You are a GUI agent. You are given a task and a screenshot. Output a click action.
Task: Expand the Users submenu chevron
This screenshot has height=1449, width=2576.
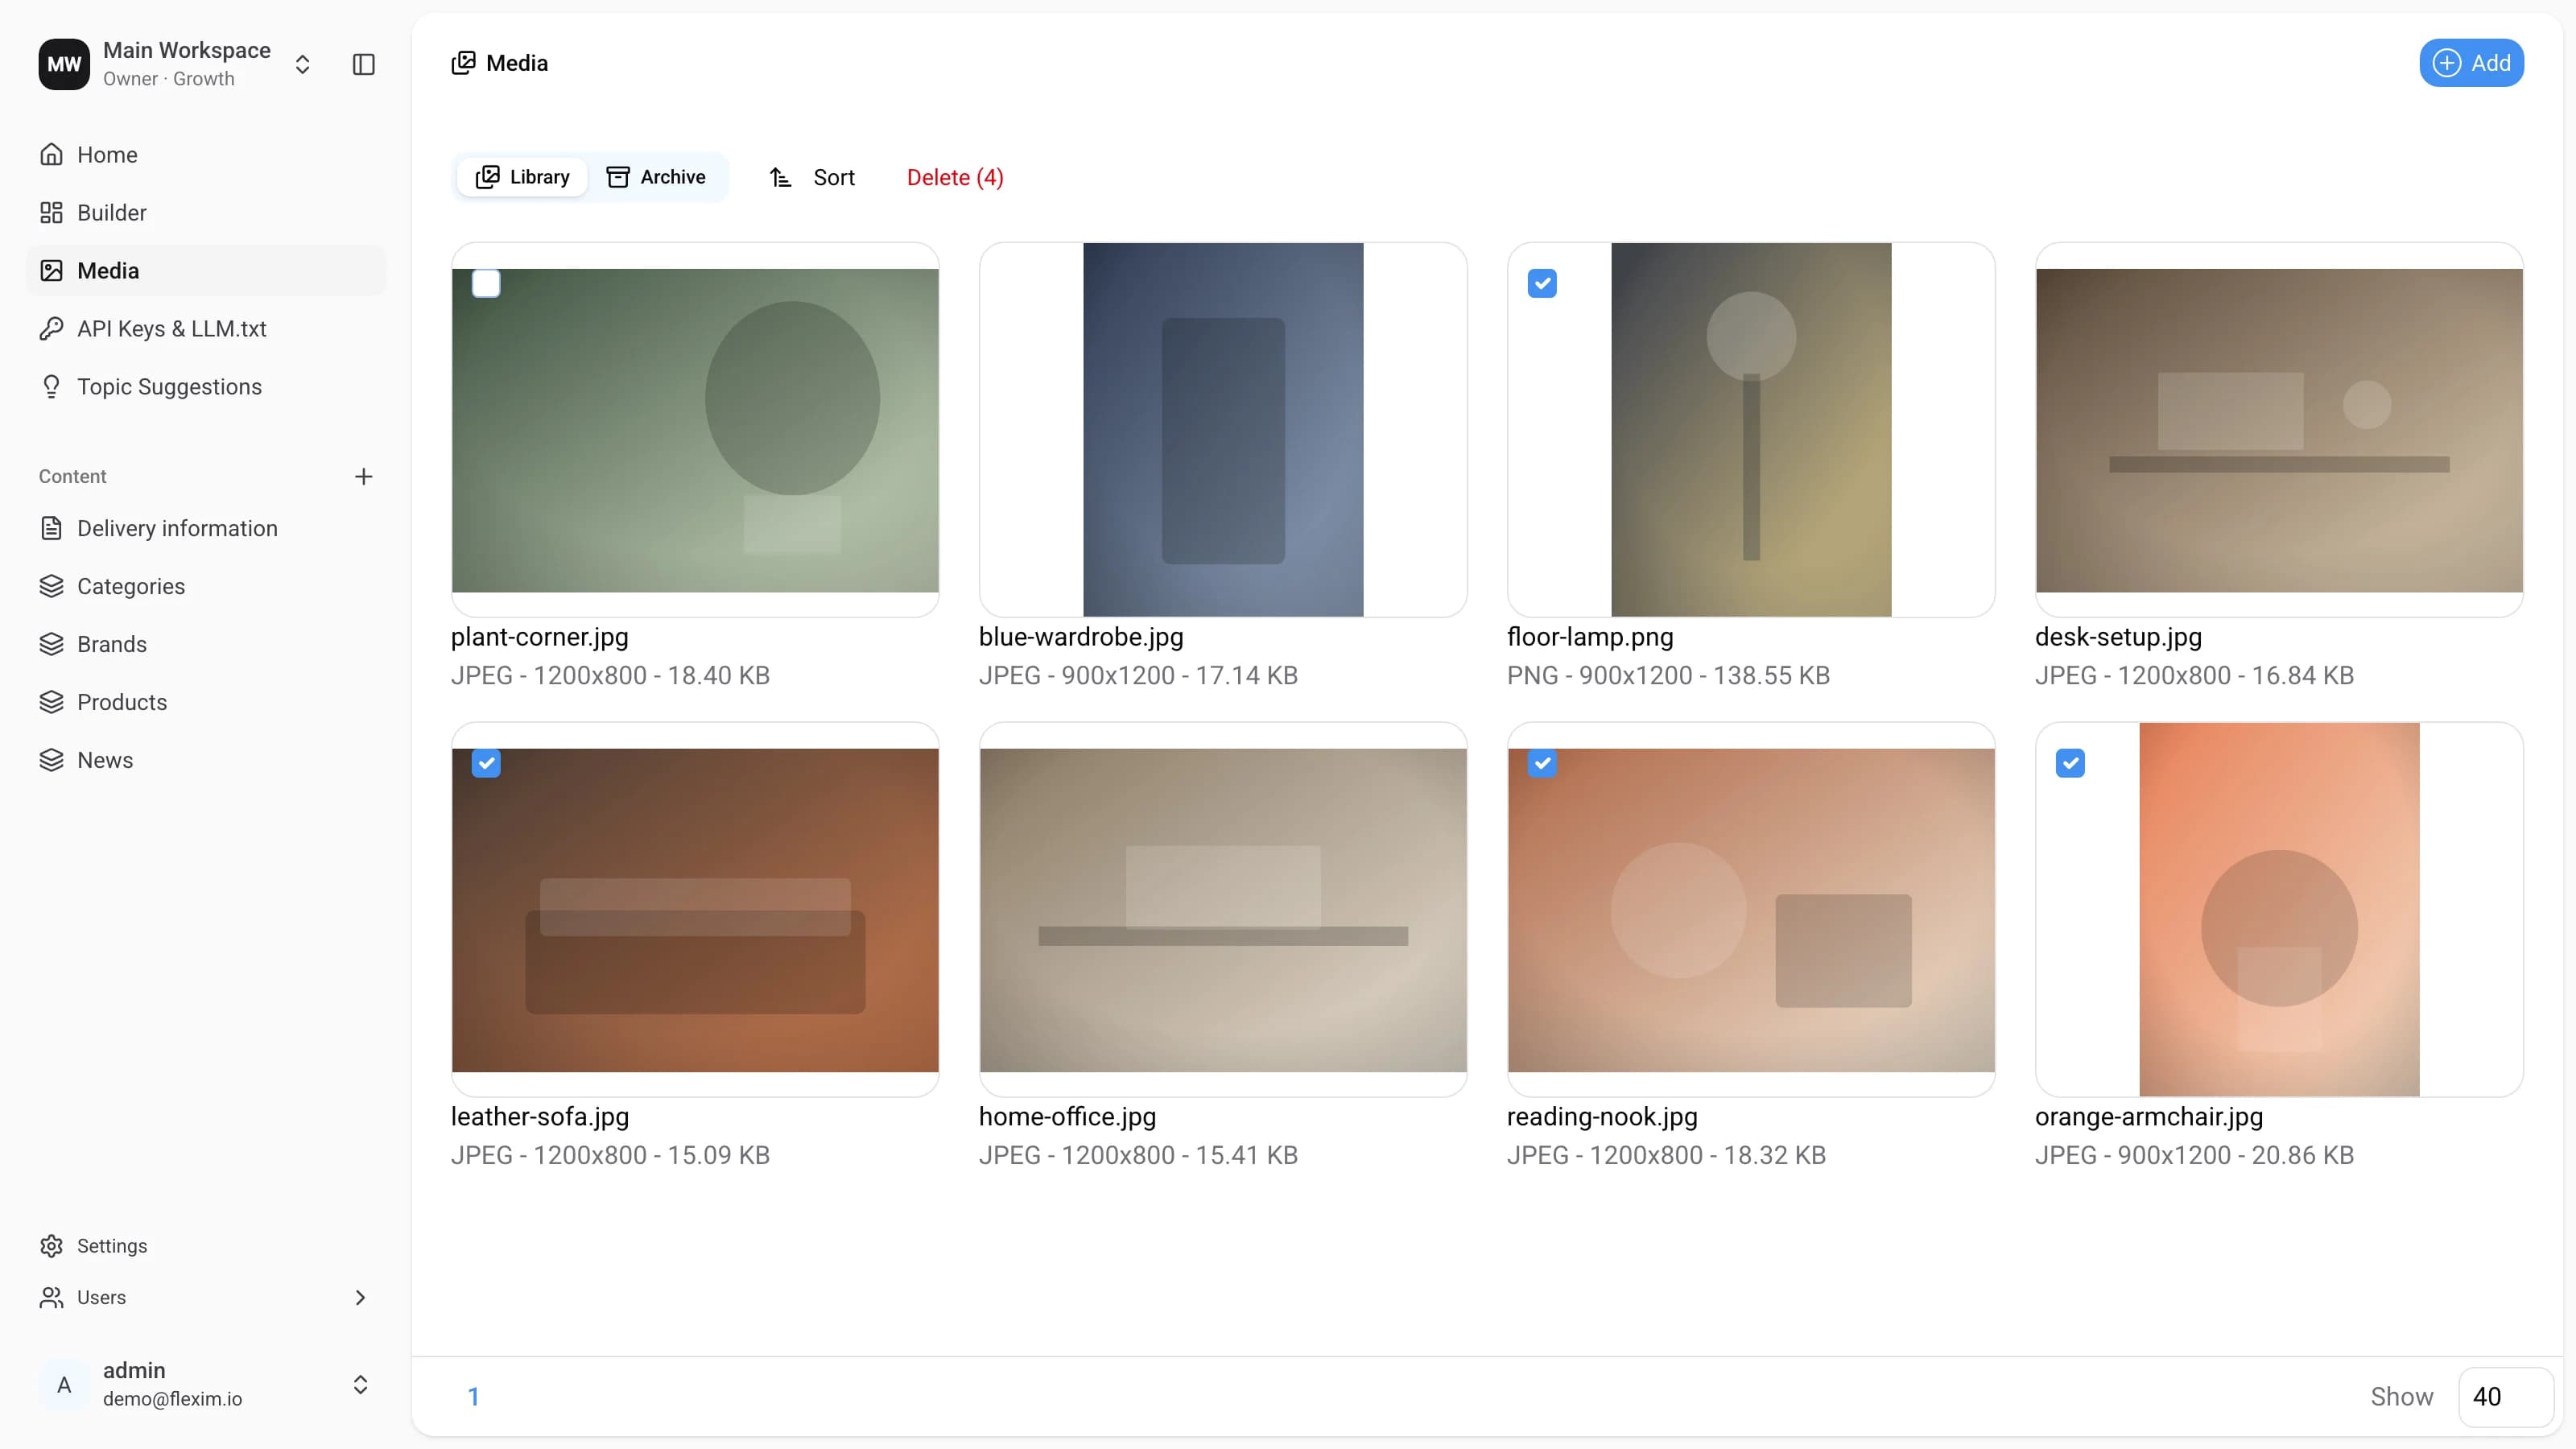coord(360,1297)
